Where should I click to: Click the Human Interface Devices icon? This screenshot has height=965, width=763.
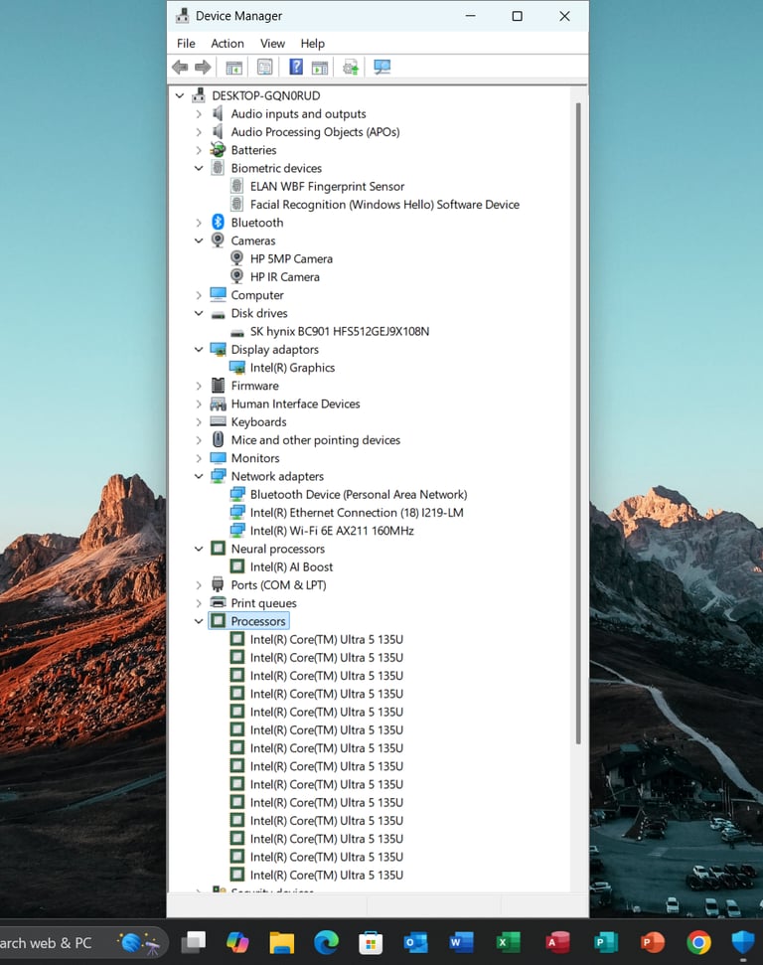218,403
